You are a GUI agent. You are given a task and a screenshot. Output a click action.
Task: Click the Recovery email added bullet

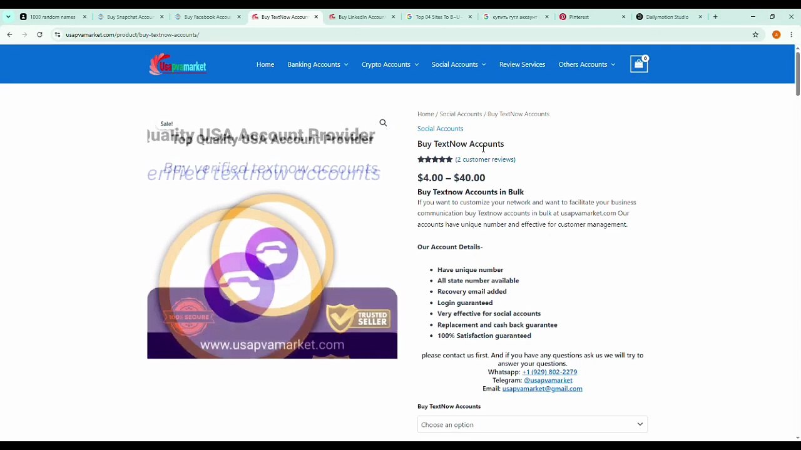tap(472, 291)
